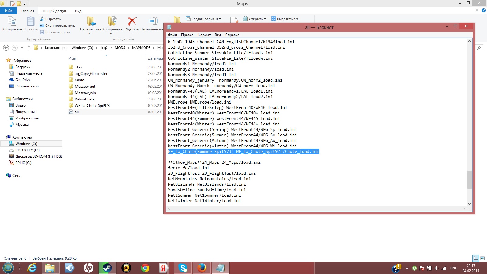
Task: Show hidden system tray icons
Action: tap(407, 268)
